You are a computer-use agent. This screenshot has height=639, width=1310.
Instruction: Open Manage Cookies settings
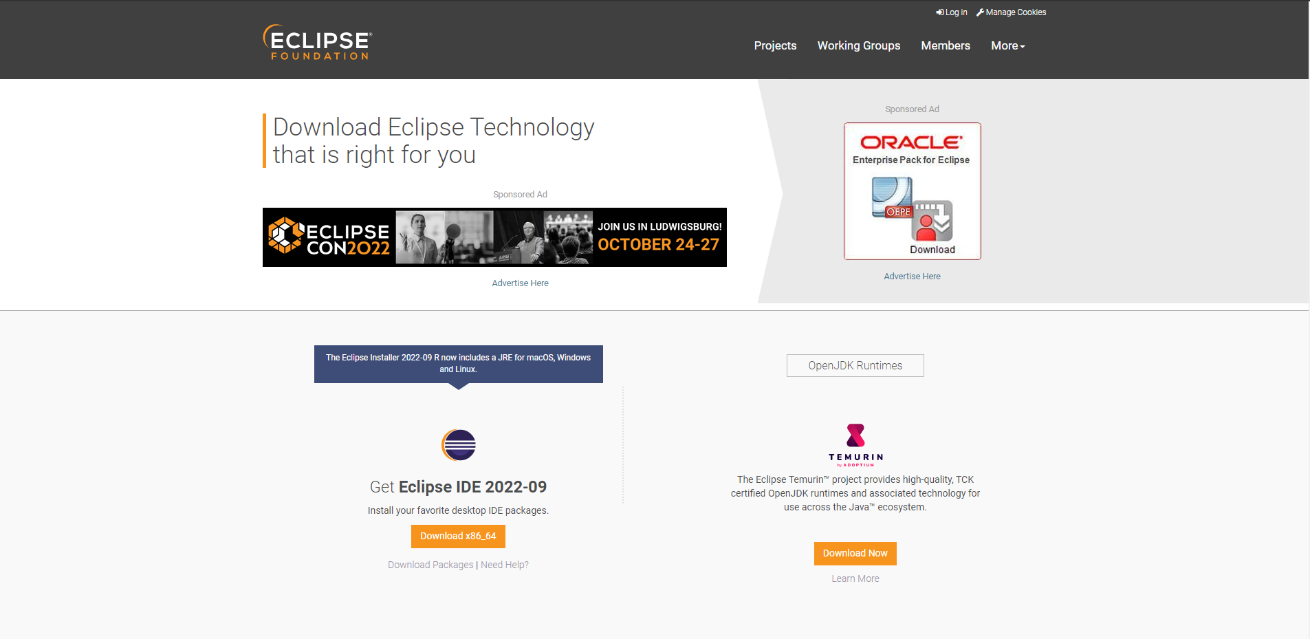point(1011,12)
